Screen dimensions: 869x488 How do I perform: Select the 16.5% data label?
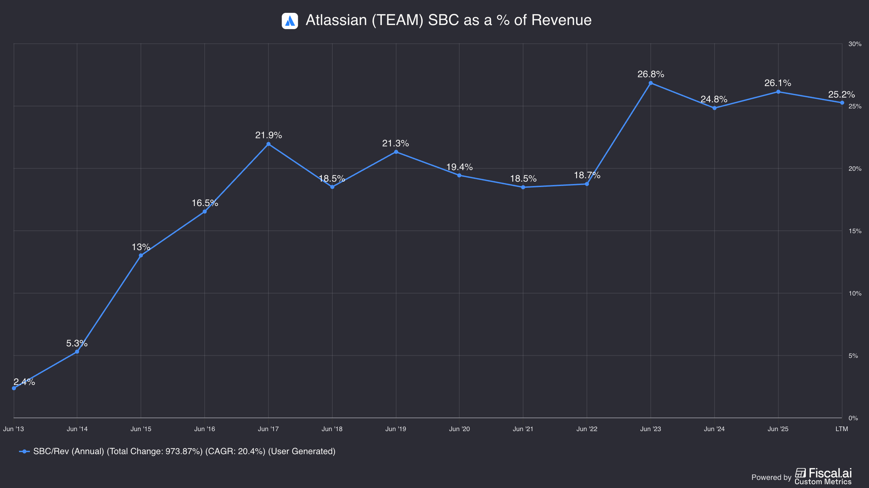point(205,203)
